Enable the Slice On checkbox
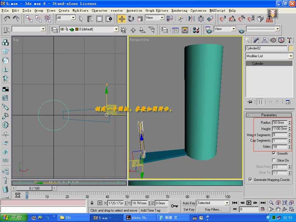The height and width of the screenshot is (222, 296). [x=274, y=160]
